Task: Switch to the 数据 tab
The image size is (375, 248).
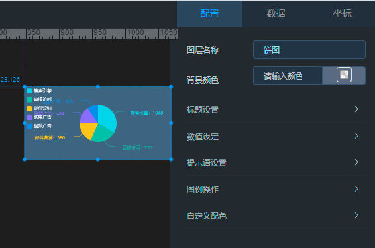Action: (276, 13)
